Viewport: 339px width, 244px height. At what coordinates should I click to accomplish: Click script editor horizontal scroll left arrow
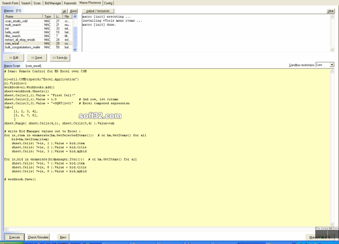pos(6,229)
